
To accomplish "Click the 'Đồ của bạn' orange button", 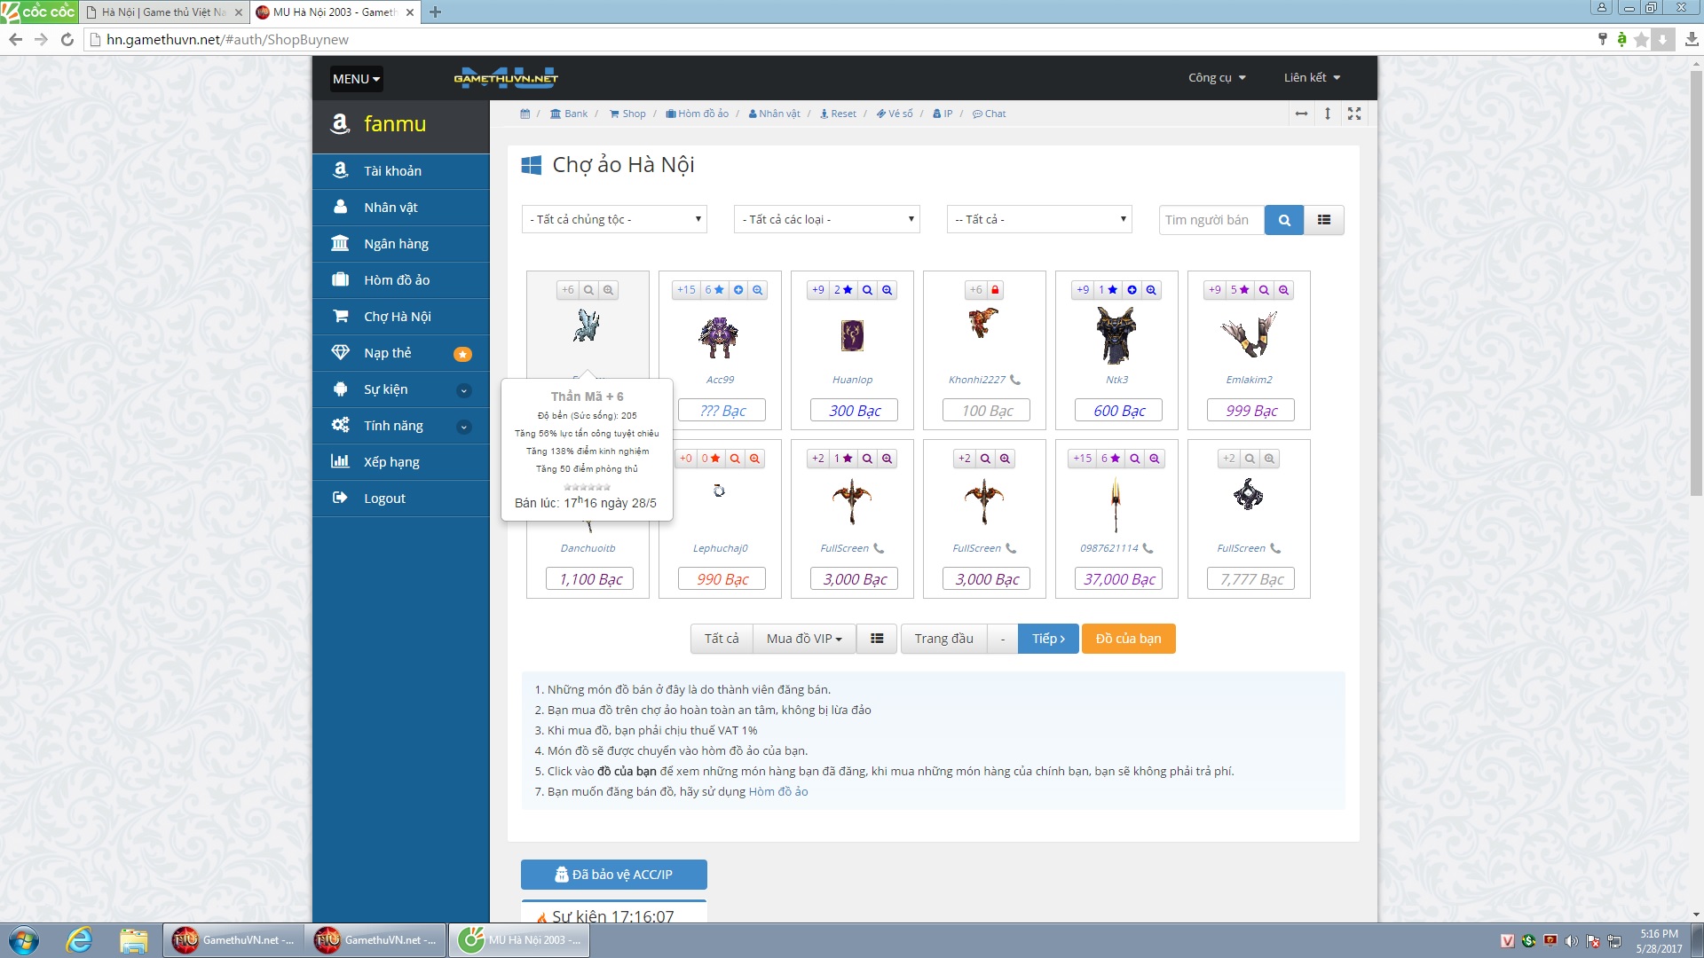I will [1128, 639].
